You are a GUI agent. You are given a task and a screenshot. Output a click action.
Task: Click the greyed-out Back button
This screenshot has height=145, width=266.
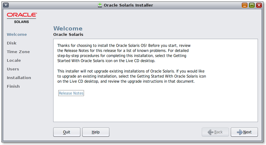coord(215,132)
